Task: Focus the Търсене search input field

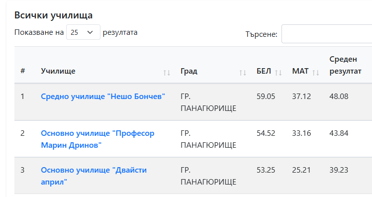Action: 327,34
